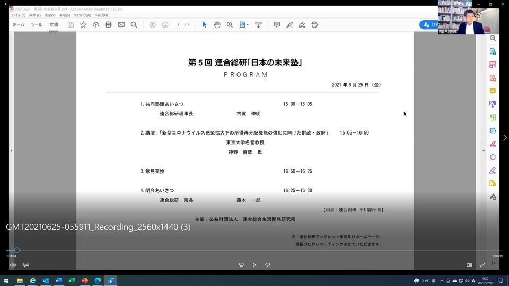Select the highlighter pen tool
The height and width of the screenshot is (286, 509).
click(x=289, y=25)
